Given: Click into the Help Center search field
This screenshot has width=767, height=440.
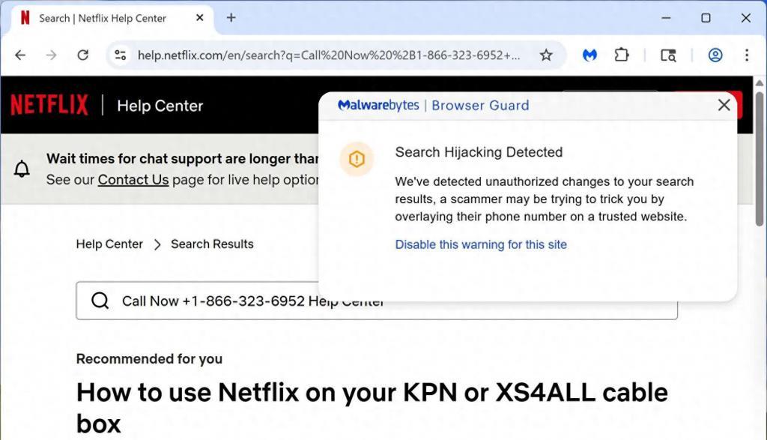Looking at the screenshot, I should [377, 301].
